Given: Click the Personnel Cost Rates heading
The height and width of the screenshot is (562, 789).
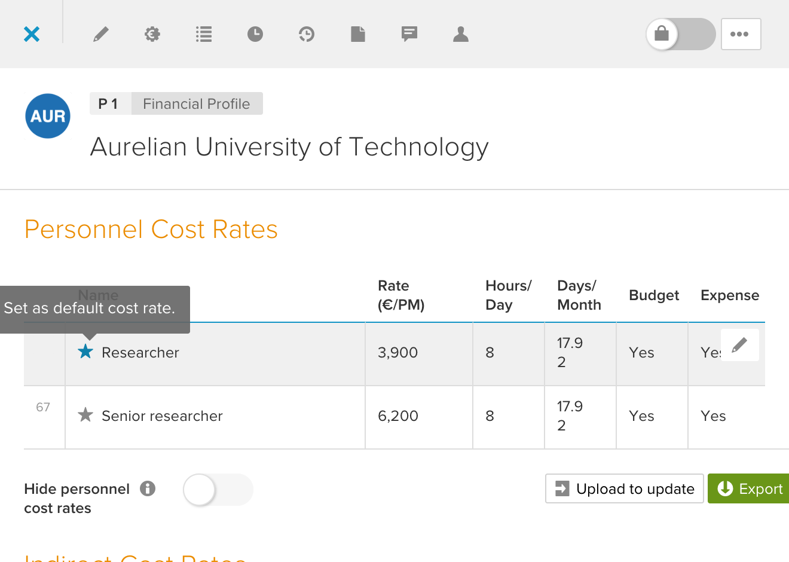Looking at the screenshot, I should [151, 230].
